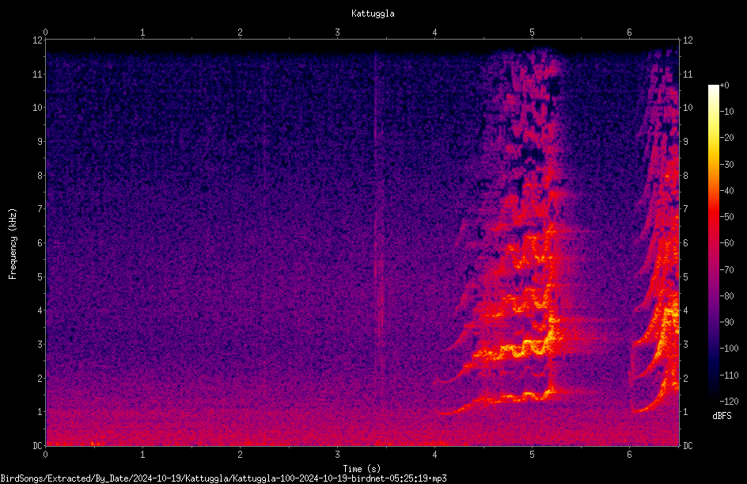Click the dBFS label under the color scale
Viewport: 747px width, 484px height.
pos(722,416)
